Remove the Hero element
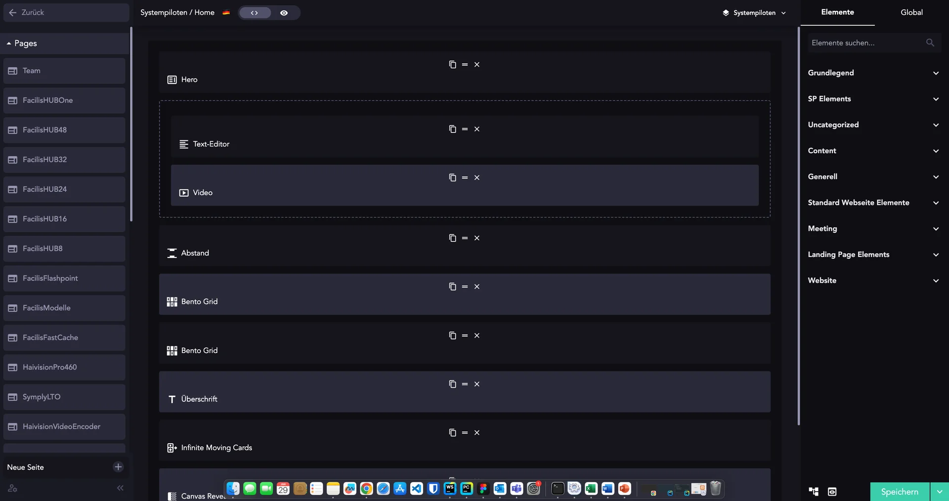 tap(477, 64)
